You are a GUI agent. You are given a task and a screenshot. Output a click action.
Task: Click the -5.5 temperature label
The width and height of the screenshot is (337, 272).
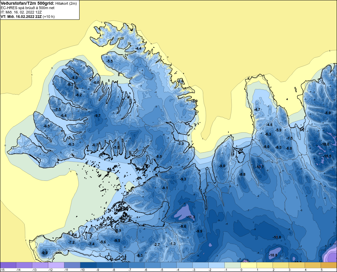click(x=110, y=61)
